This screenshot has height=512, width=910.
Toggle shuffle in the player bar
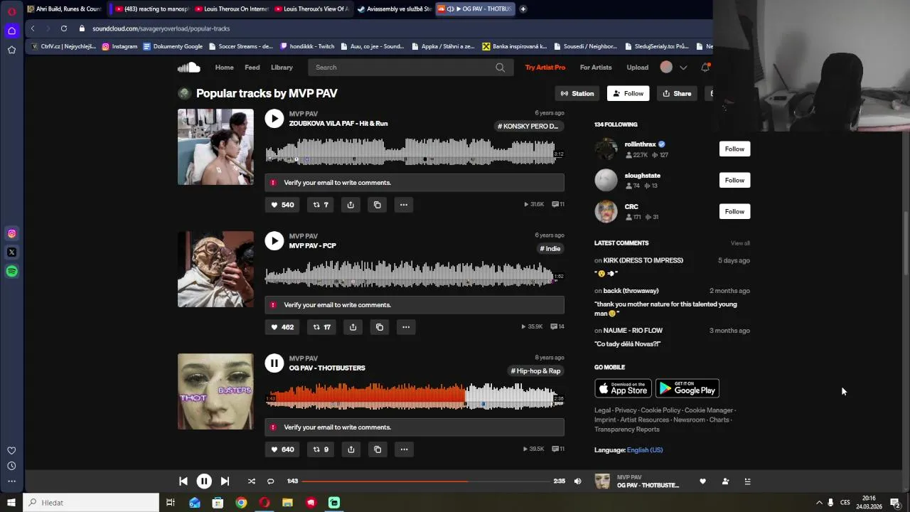click(251, 481)
